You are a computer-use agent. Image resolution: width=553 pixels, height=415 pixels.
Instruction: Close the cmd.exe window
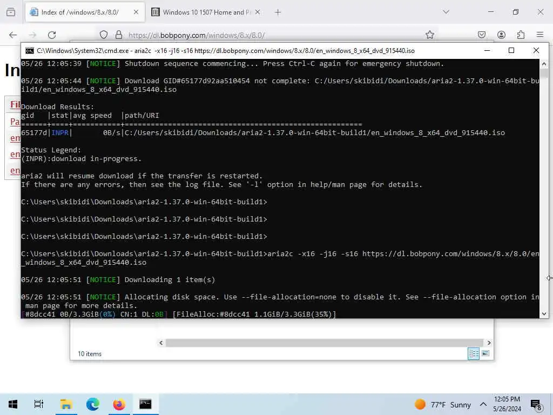pos(536,50)
